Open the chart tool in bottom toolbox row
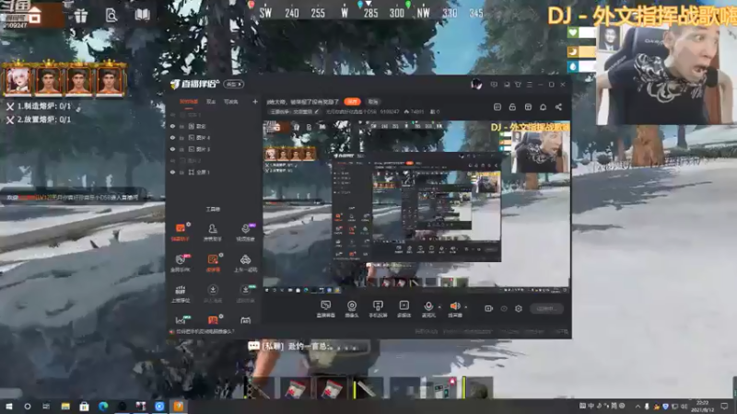The image size is (737, 414). coord(181,319)
